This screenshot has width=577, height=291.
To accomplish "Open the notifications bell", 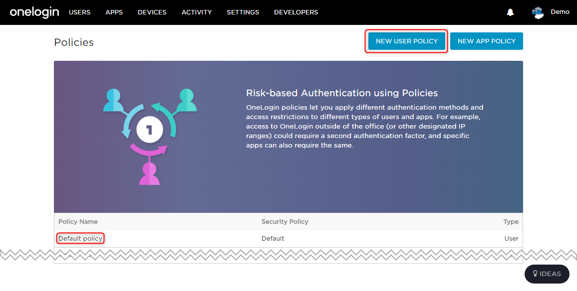I will (x=510, y=12).
